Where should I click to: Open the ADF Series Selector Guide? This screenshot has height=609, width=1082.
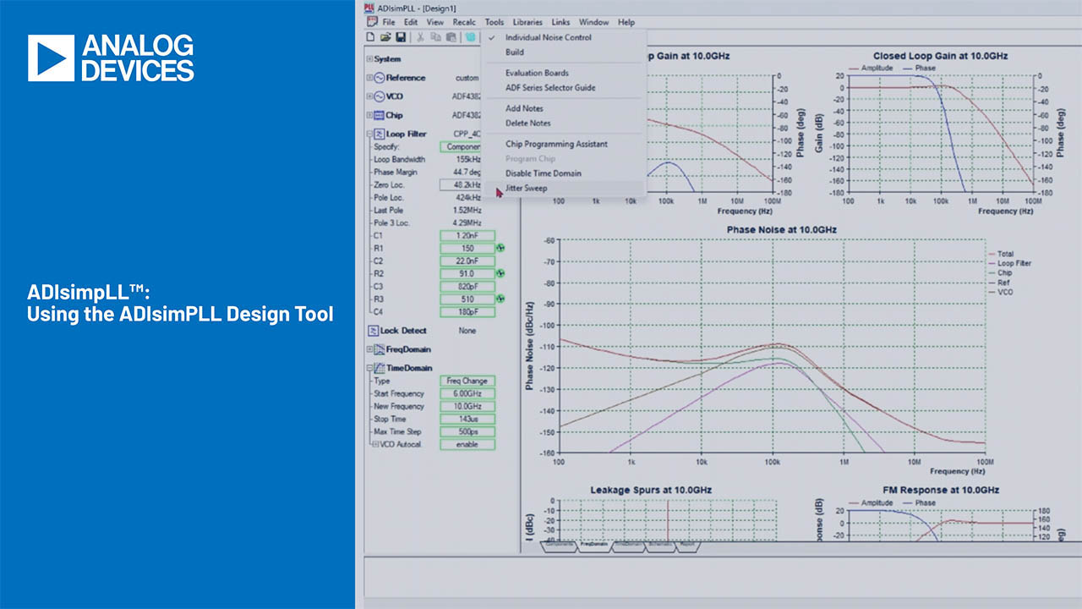pos(550,88)
